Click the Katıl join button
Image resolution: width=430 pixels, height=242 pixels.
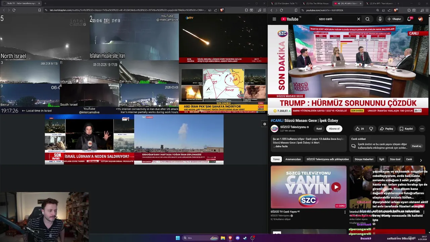pyautogui.click(x=319, y=129)
